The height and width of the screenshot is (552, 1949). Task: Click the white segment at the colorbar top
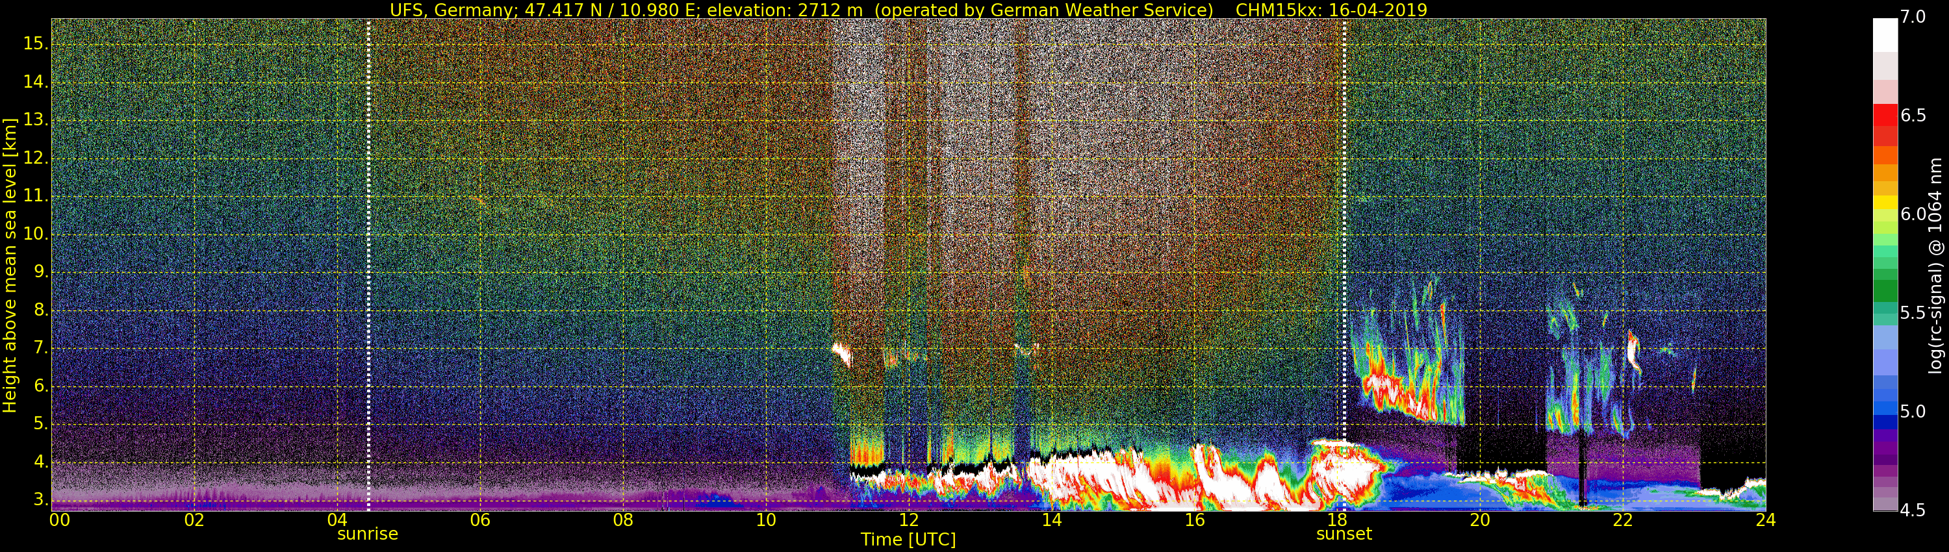tap(1885, 35)
